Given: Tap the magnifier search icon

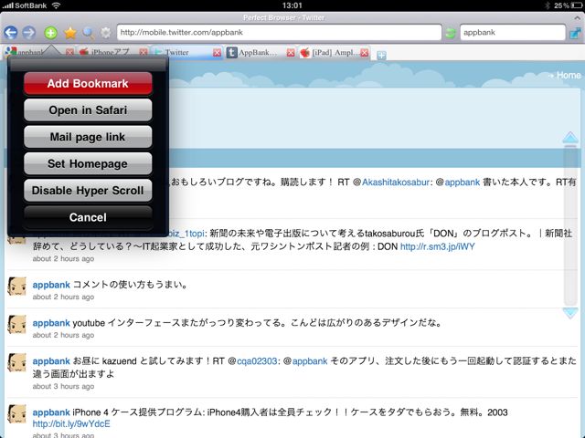Looking at the screenshot, I should (89, 33).
